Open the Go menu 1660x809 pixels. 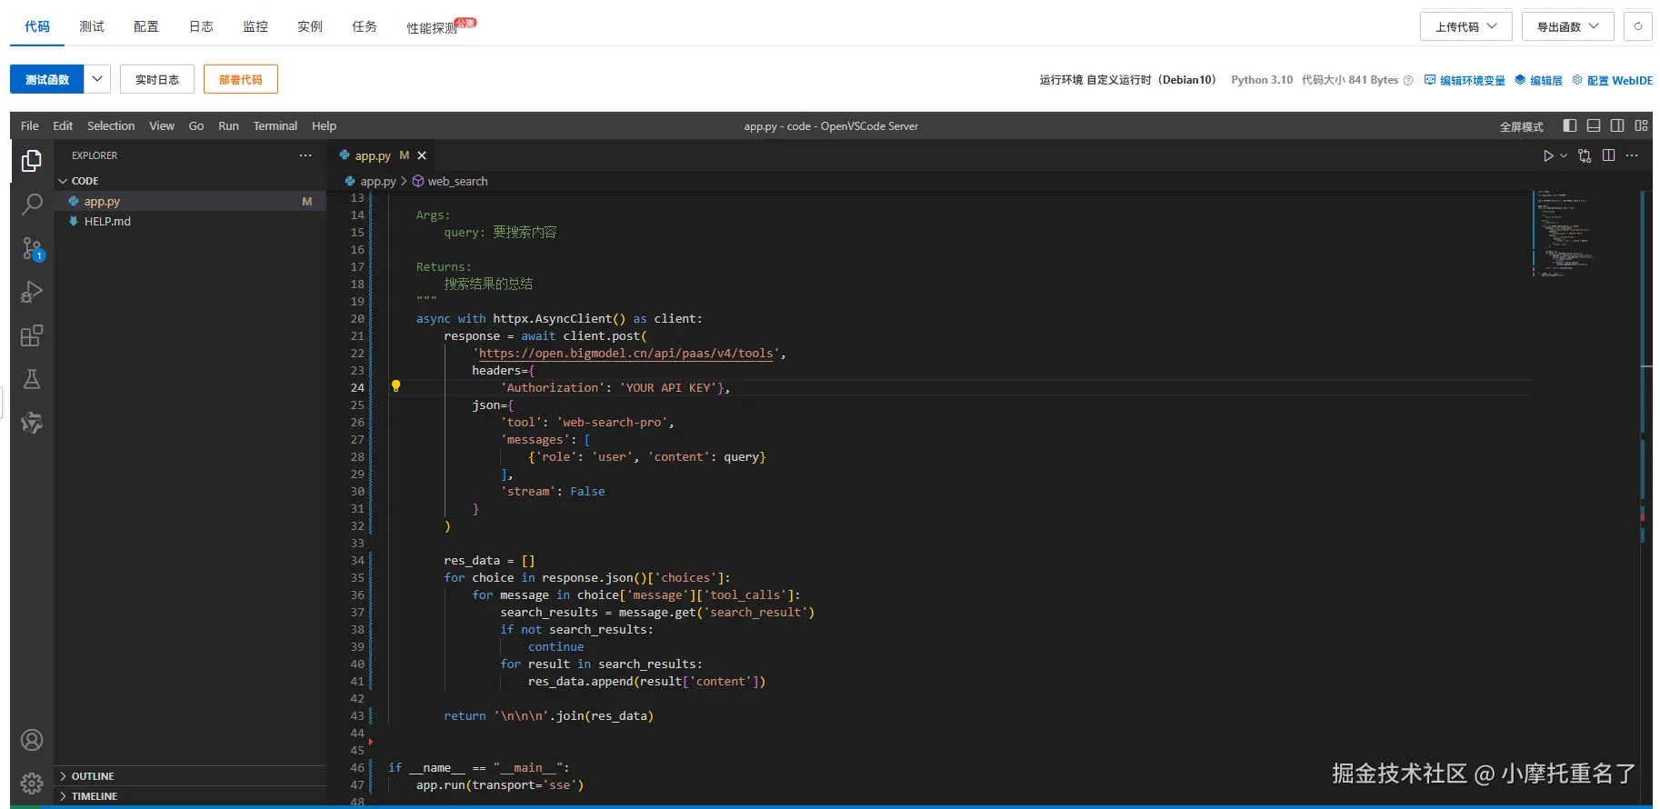(196, 125)
